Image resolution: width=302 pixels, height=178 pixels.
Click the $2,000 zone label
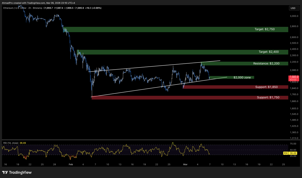(242, 78)
